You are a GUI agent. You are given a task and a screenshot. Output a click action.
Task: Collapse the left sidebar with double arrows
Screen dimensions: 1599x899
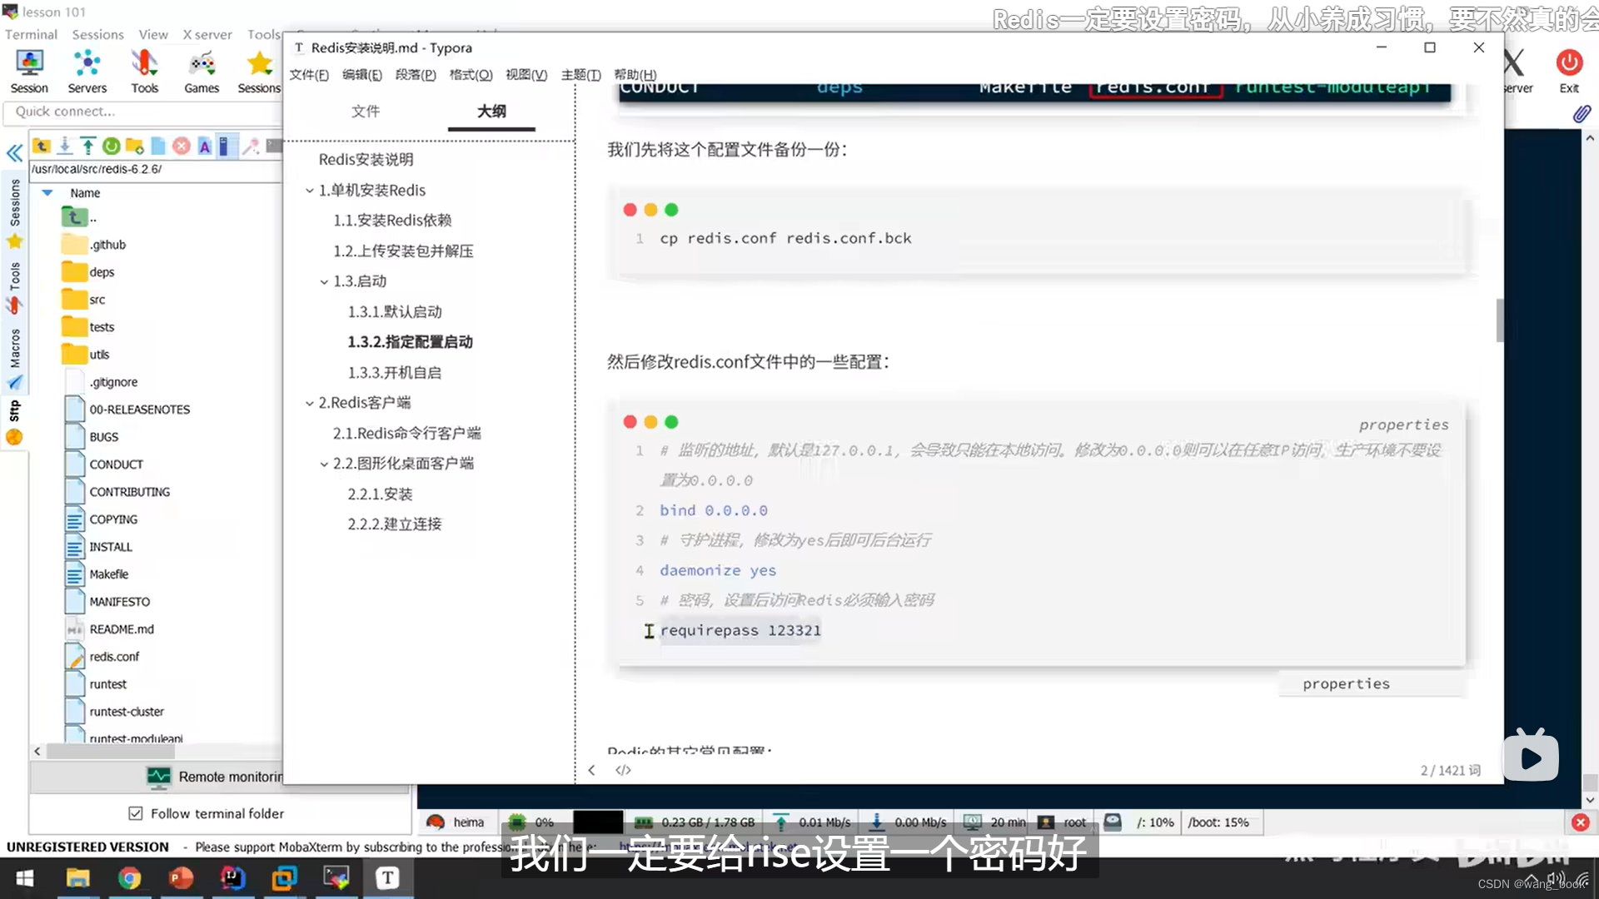click(14, 153)
